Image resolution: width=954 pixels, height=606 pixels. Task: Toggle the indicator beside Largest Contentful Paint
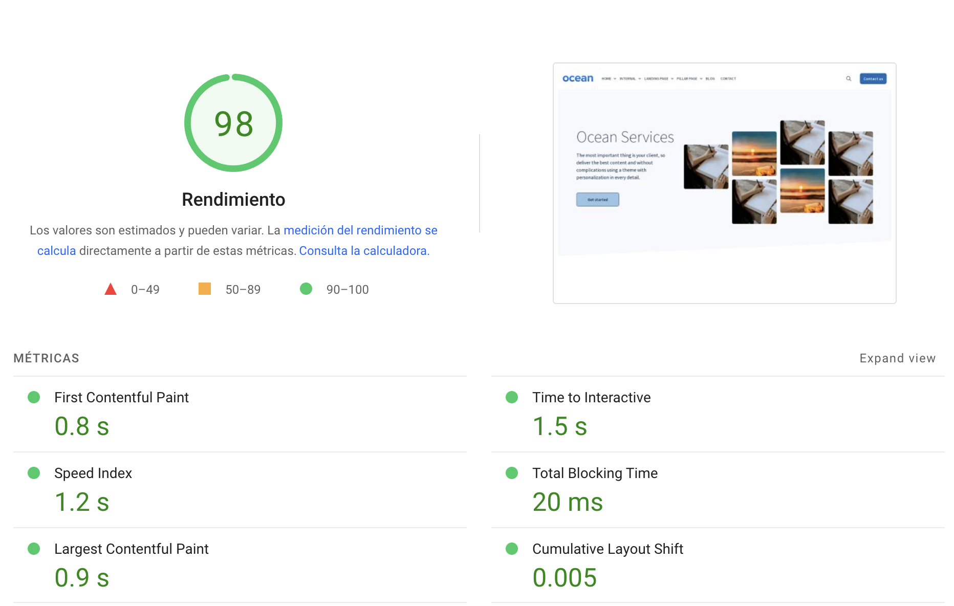click(34, 549)
